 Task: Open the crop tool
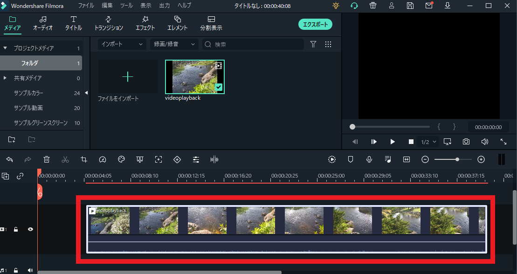[x=84, y=159]
